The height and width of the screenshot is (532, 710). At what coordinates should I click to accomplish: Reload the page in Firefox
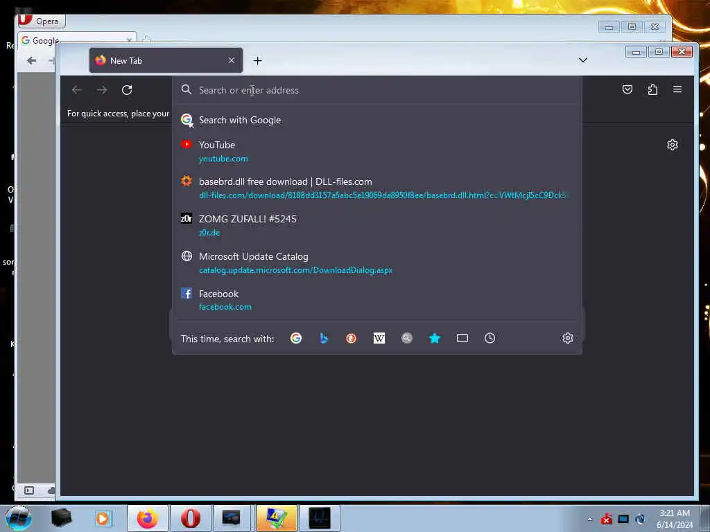point(127,90)
